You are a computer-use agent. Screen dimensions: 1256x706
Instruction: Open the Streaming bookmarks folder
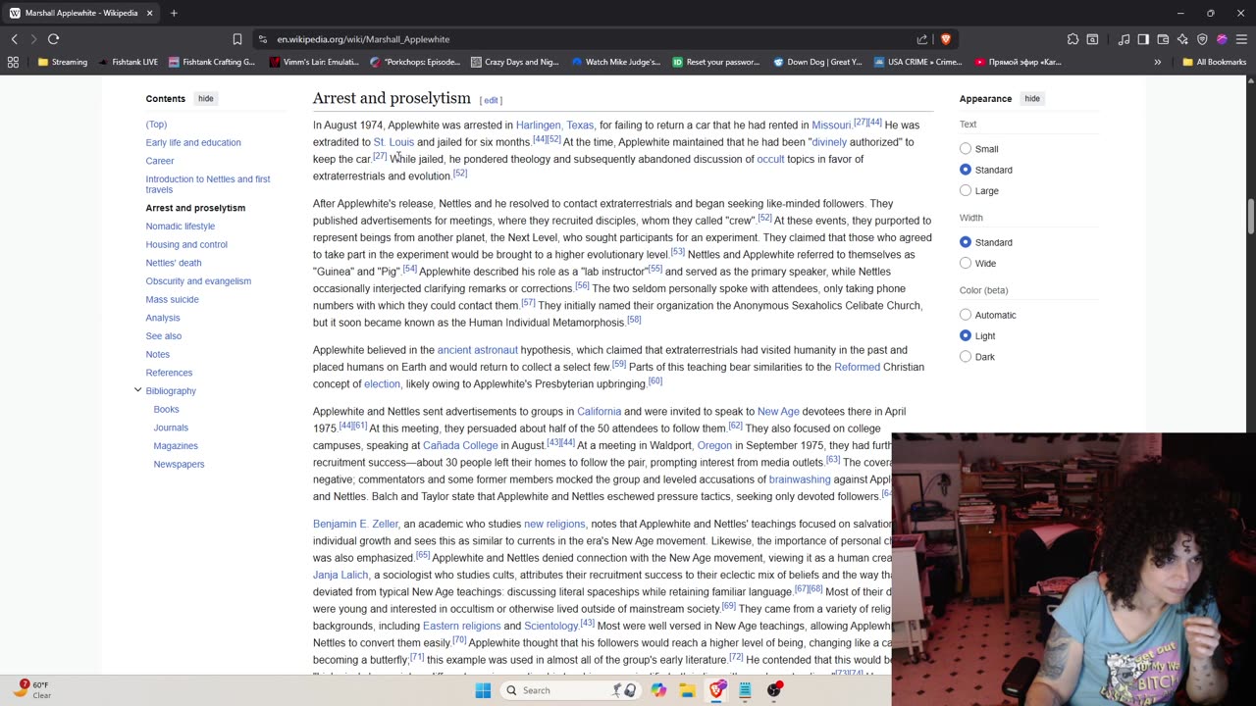[x=62, y=62]
